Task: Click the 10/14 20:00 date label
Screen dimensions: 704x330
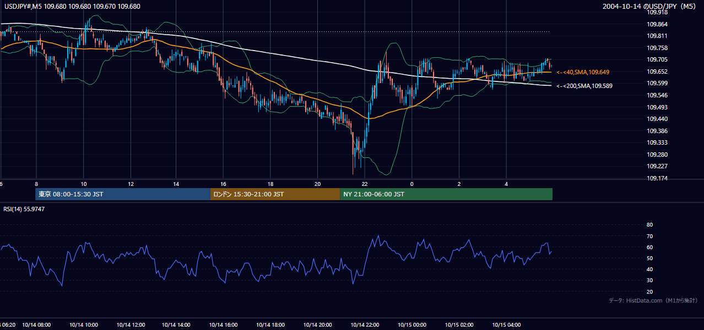Action: pyautogui.click(x=318, y=325)
